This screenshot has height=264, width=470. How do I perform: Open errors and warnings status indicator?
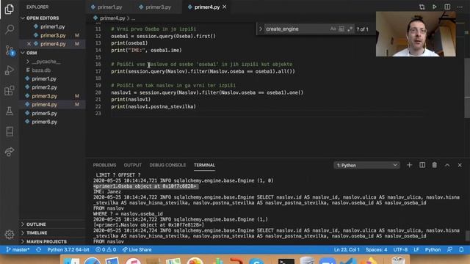[x=106, y=249]
